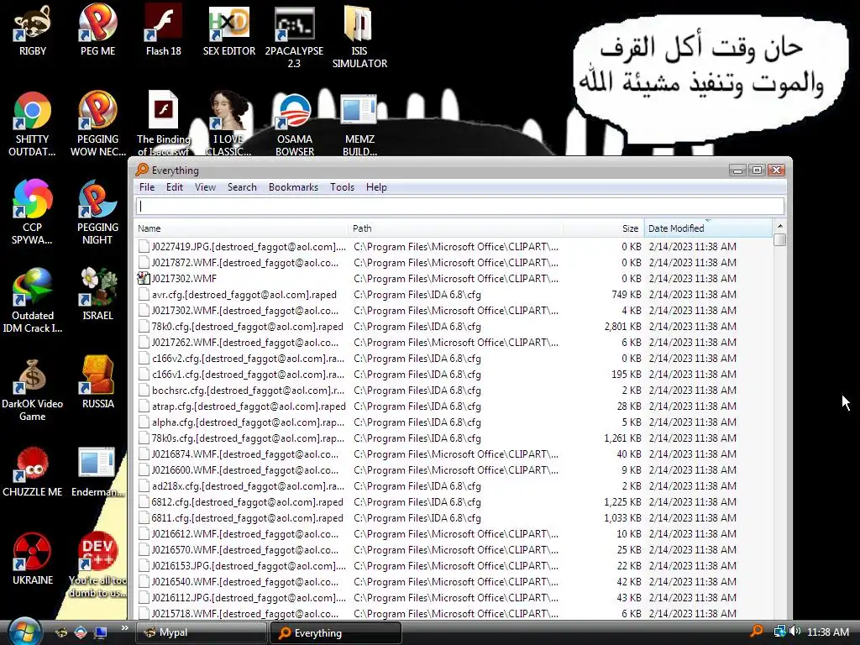Open the HxD hex editor desktop shortcut

click(x=229, y=31)
